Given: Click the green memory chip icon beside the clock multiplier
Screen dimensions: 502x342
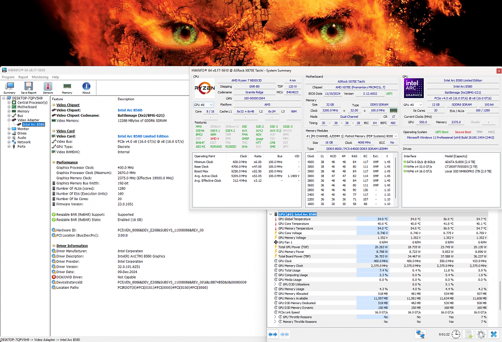Looking at the screenshot, I should point(393,110).
